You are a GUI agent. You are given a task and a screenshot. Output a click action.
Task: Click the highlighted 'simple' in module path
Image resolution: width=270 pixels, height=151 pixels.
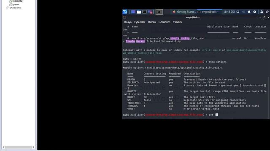tap(175, 38)
